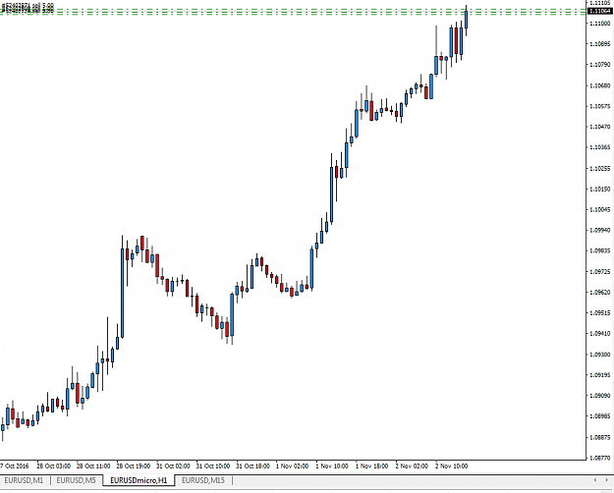Screen dimensions: 614x493
Task: Click the 1.10790 price scale value
Action: (600, 64)
